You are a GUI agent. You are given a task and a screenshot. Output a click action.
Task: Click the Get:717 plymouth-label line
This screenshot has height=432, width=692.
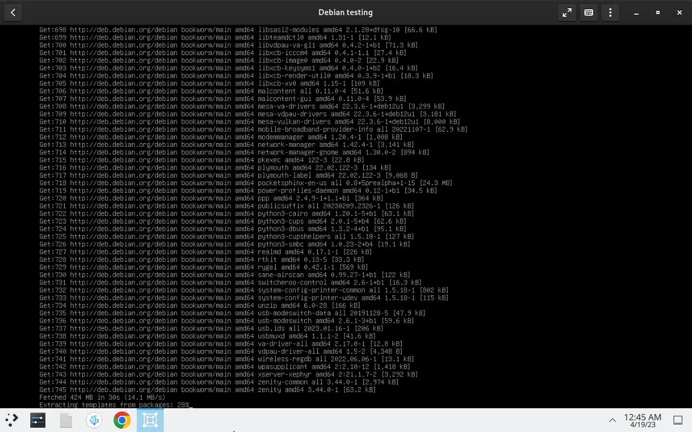point(229,175)
